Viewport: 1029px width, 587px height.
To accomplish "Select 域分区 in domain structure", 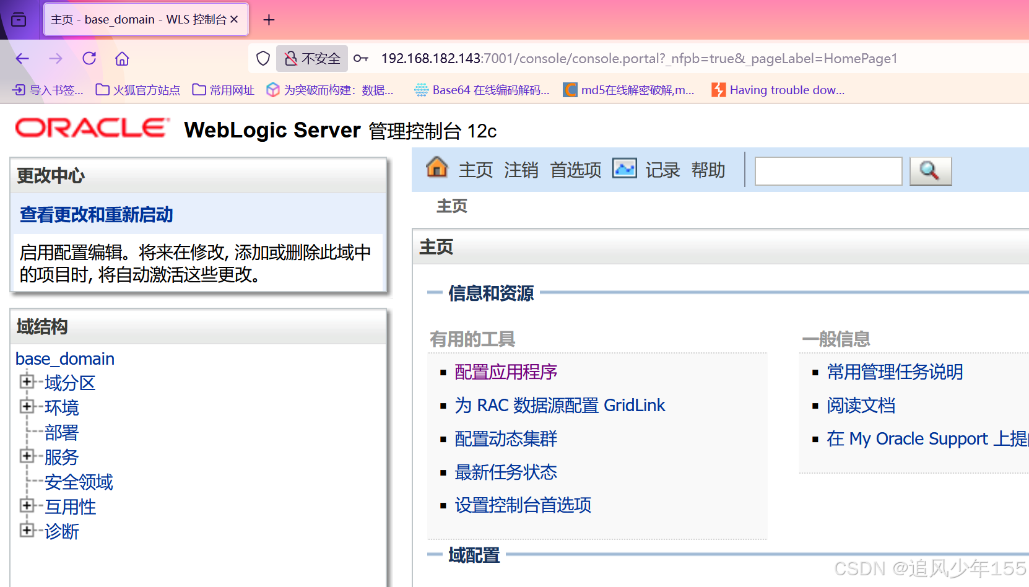I will click(x=70, y=383).
